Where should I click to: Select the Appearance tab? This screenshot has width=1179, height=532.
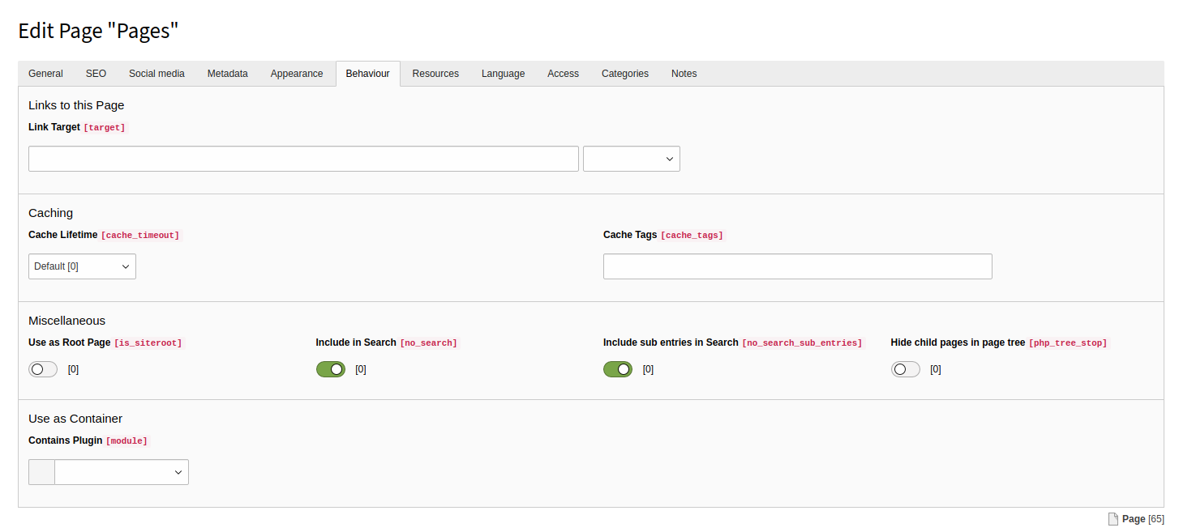pyautogui.click(x=297, y=73)
